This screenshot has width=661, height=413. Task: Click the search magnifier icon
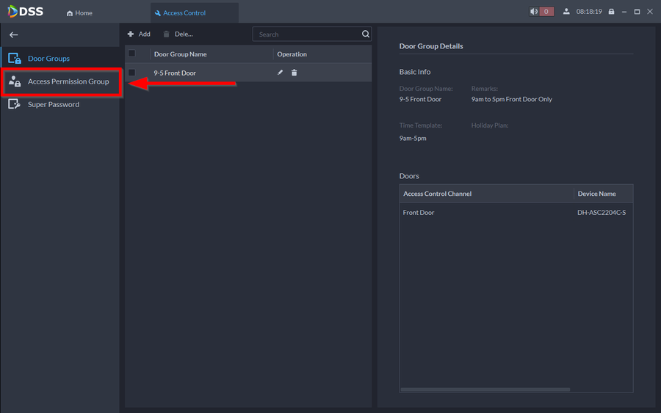(365, 34)
